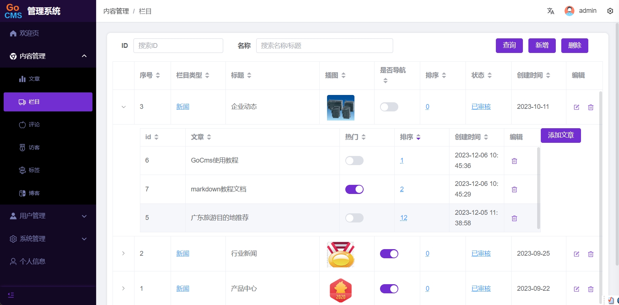Enable navigation toggle for 企业动态
Screen dimensions: 619x305
coord(389,107)
